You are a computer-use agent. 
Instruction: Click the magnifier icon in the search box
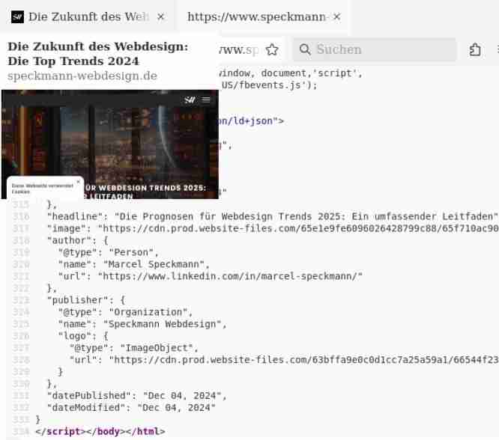pos(305,49)
